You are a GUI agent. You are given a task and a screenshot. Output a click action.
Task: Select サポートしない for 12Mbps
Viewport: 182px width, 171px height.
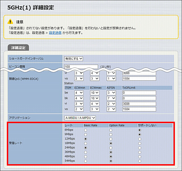[140, 139]
